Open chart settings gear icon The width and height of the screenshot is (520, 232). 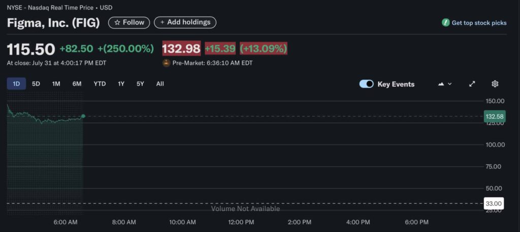click(495, 84)
